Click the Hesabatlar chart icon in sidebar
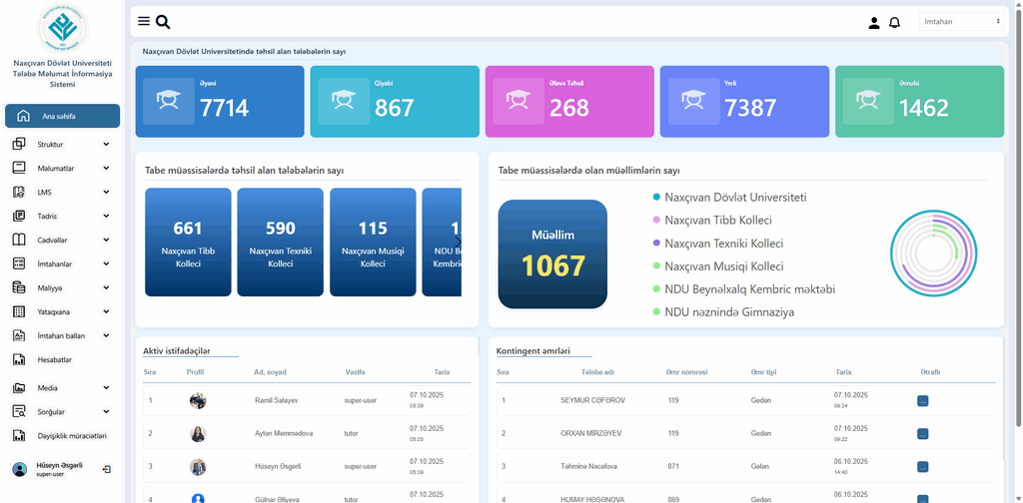Image resolution: width=1023 pixels, height=503 pixels. coord(18,359)
